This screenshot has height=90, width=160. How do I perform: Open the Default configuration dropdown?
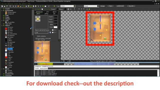click(x=98, y=6)
